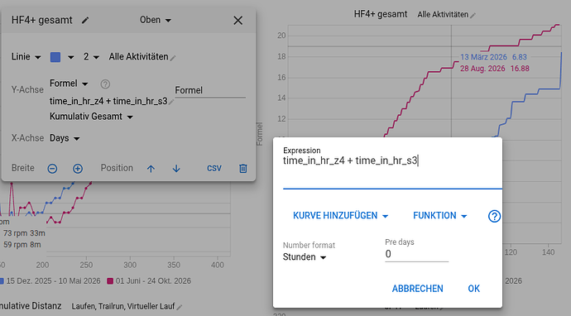Edit the formula pencil next to time_in_hr_s3

171,103
